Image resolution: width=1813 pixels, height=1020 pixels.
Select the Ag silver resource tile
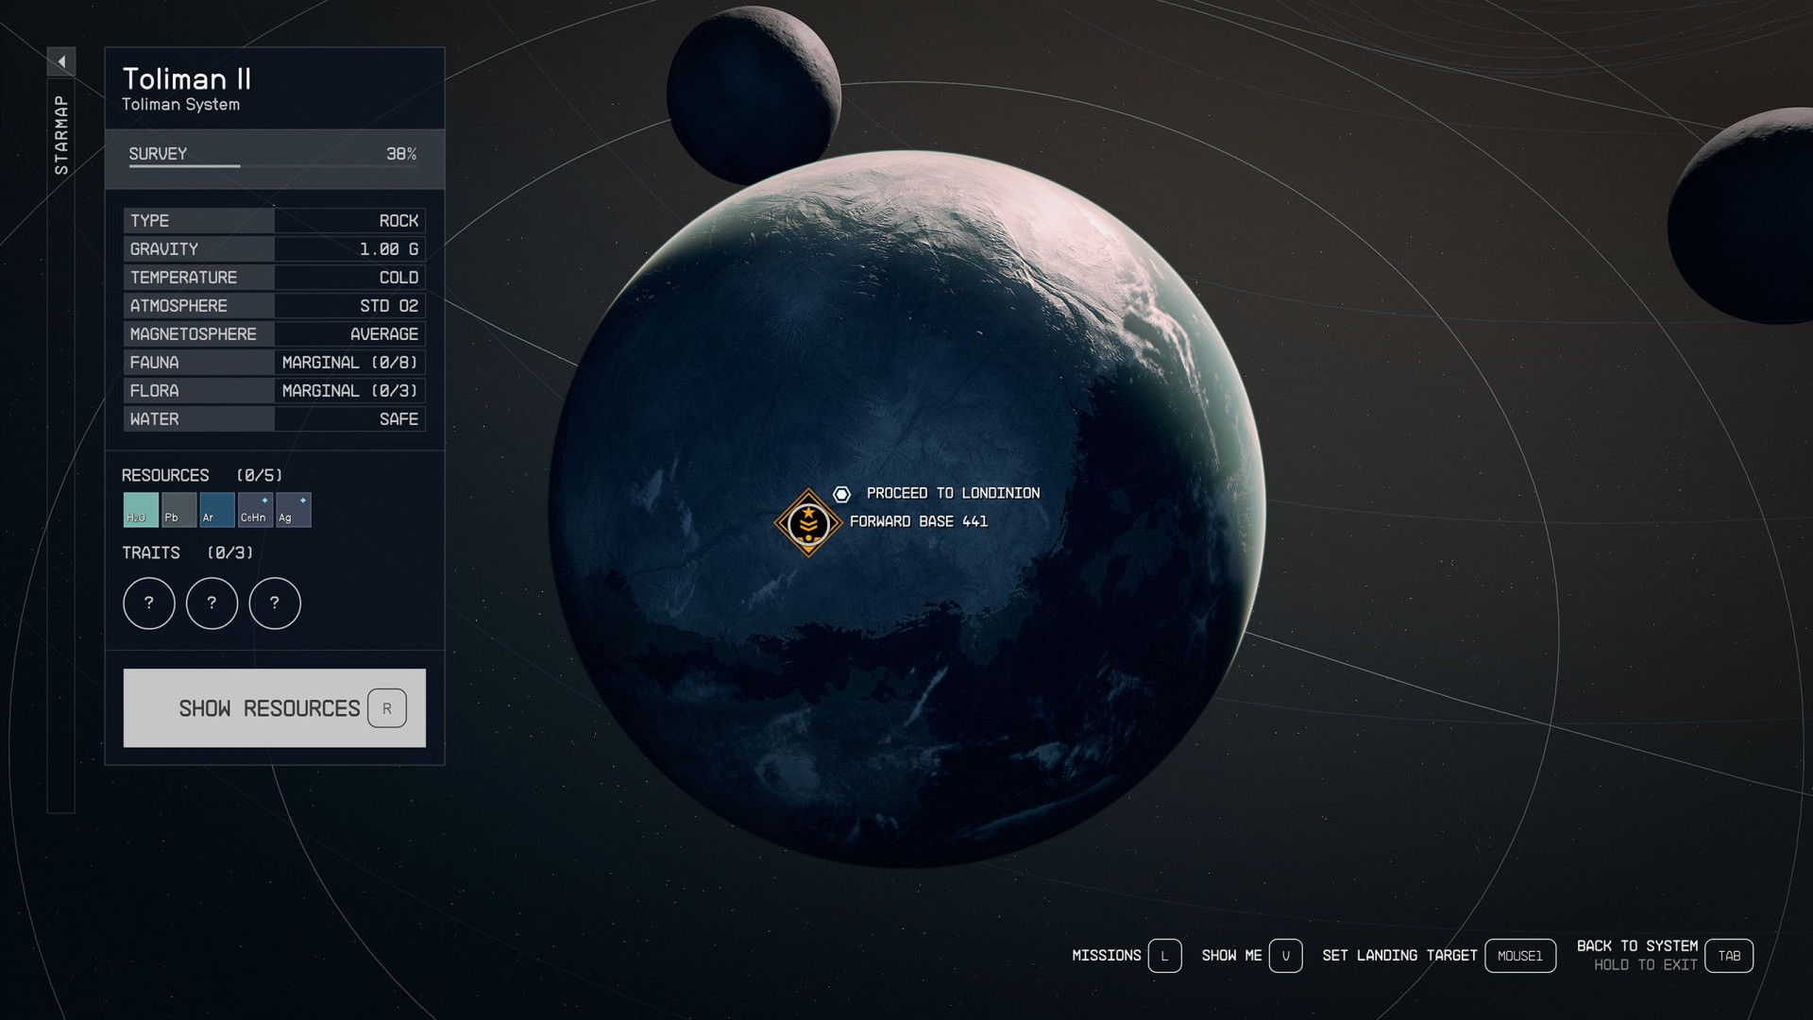pos(294,510)
